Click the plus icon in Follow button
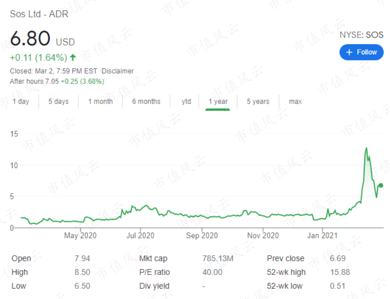 tap(349, 52)
